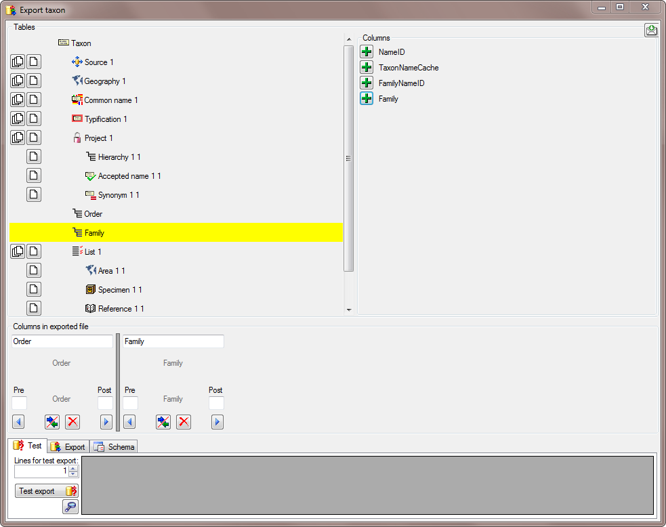The width and height of the screenshot is (666, 527).
Task: Add the FamilyNameID column to export
Action: tap(367, 83)
